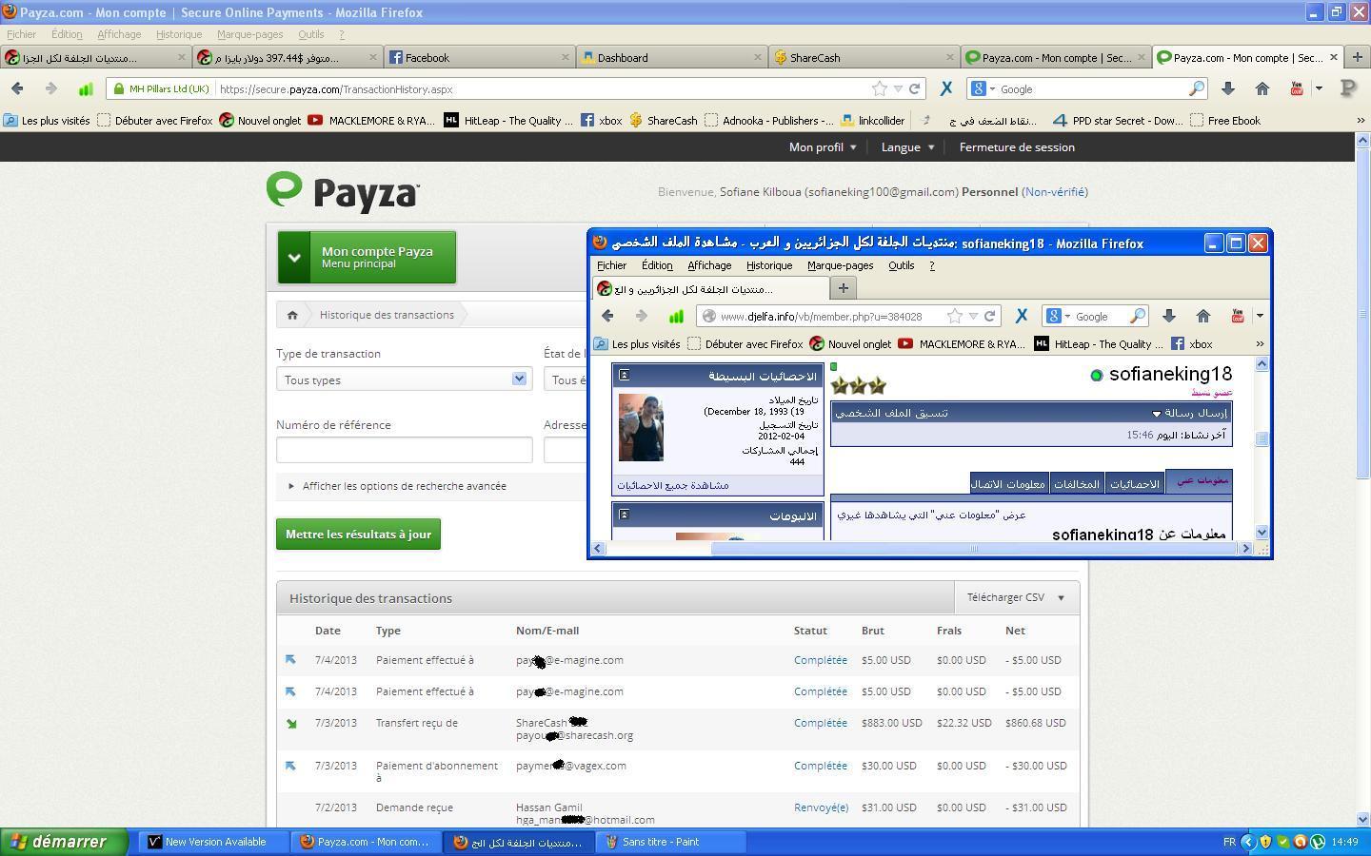Click YouTube icon in main Firefox toolbar
This screenshot has height=856, width=1371.
click(x=1297, y=88)
